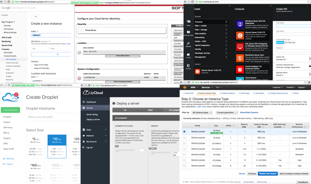
Task: Click the Droplet hostname input field
Action: point(53,117)
